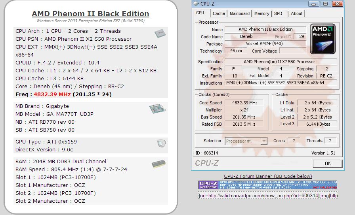This screenshot has width=355, height=215.
Task: Click the Level 3 value 6144 KBytes
Action: (317, 124)
